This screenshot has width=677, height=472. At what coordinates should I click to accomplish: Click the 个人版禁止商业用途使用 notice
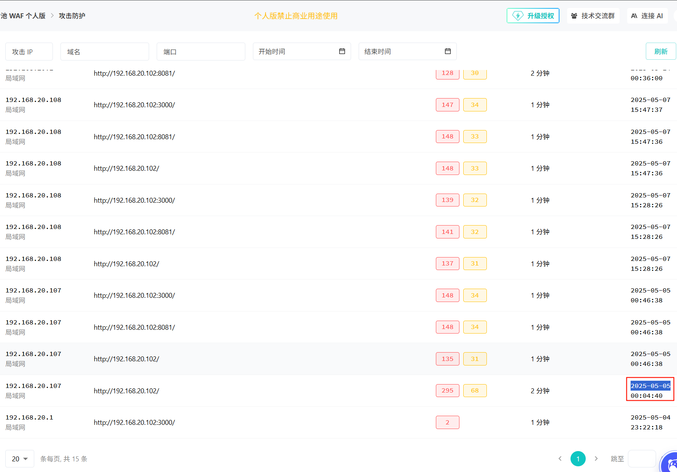pyautogui.click(x=296, y=16)
